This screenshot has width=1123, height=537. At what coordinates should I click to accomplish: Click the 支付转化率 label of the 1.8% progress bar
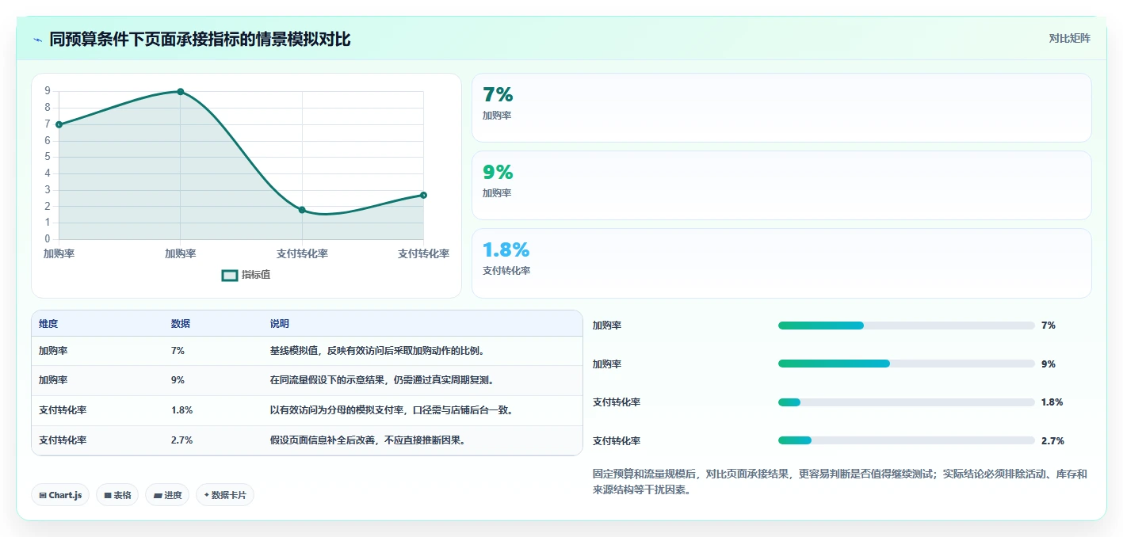click(617, 402)
